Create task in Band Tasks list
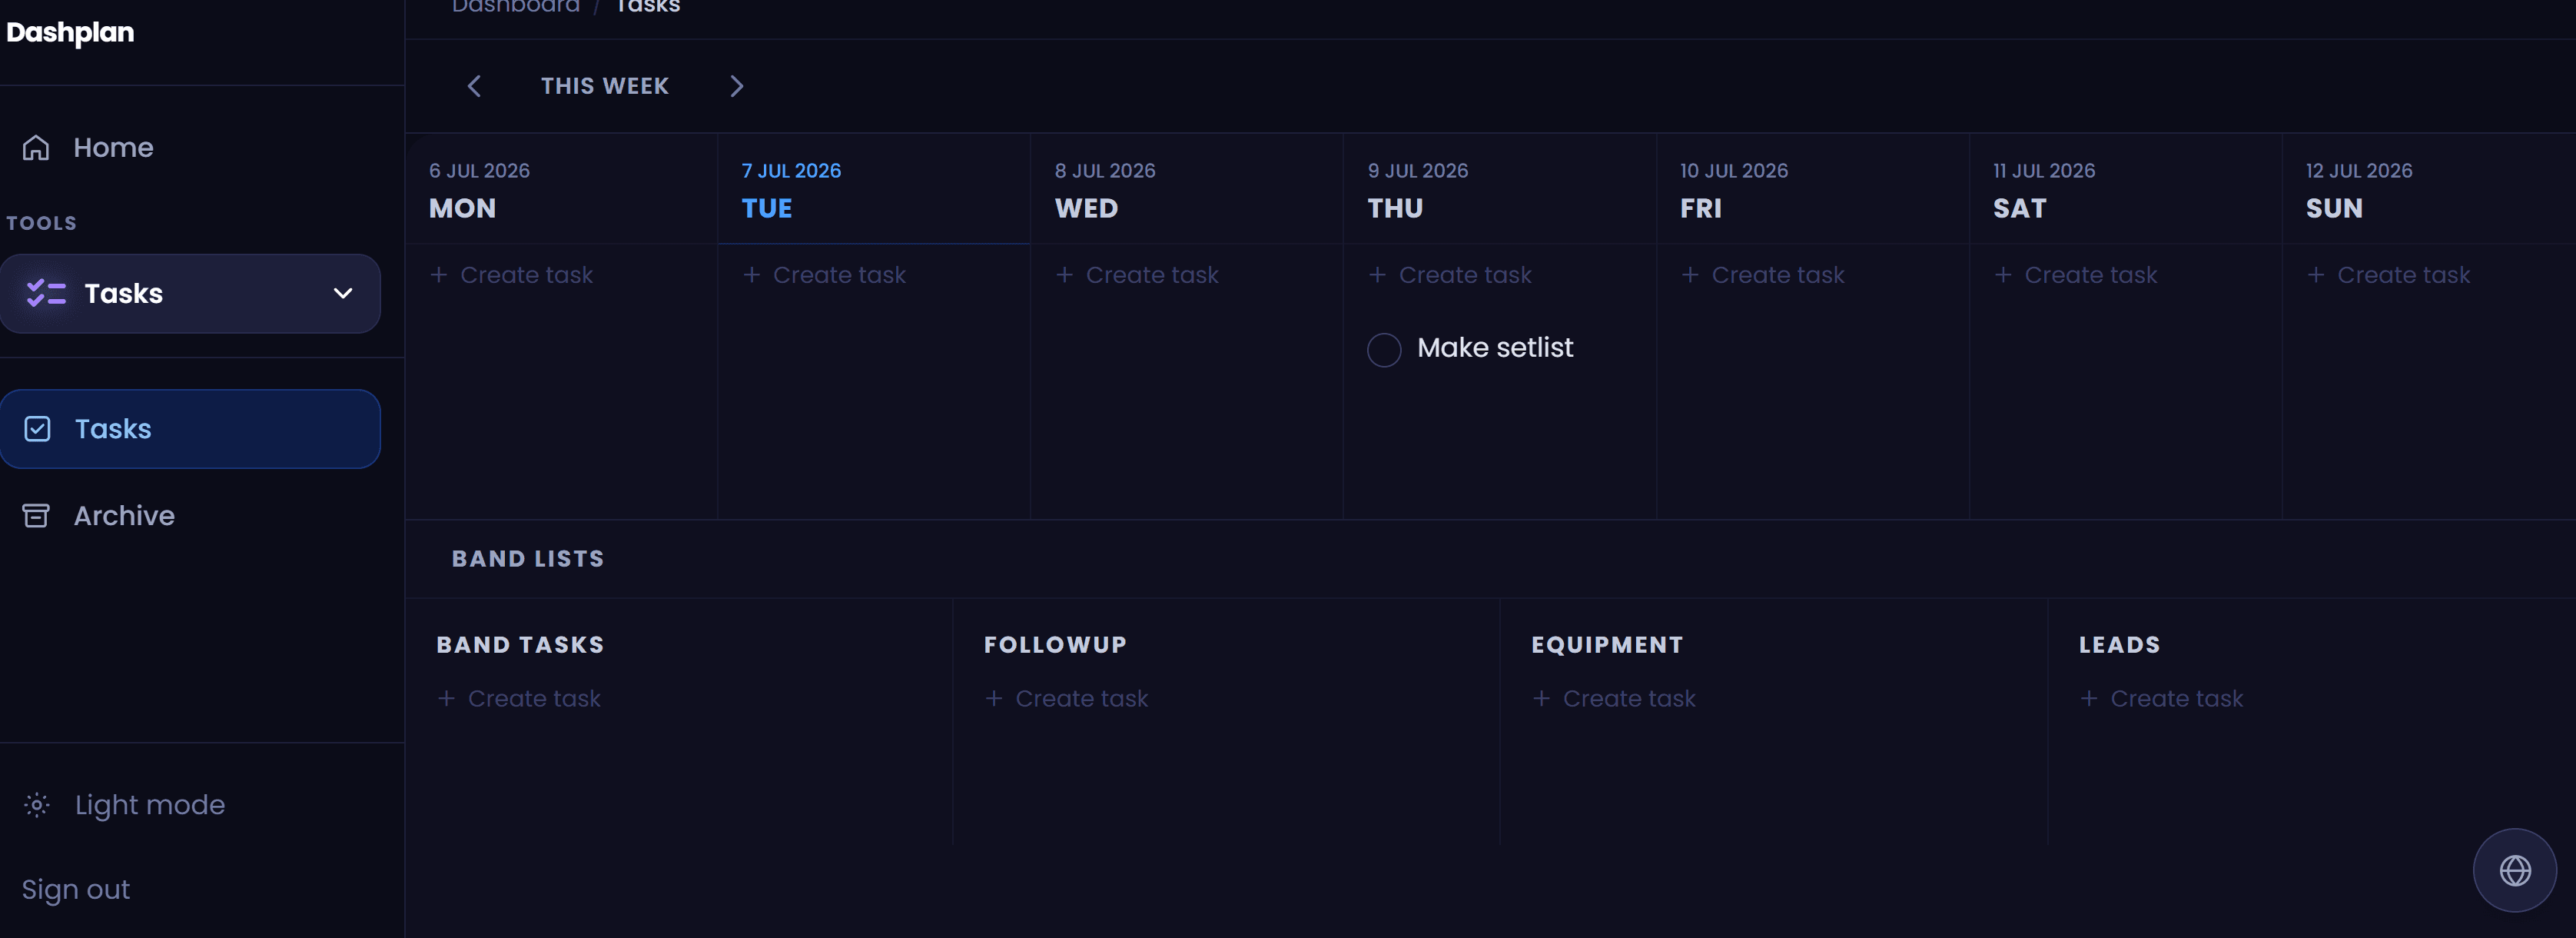The height and width of the screenshot is (938, 2576). pyautogui.click(x=519, y=698)
